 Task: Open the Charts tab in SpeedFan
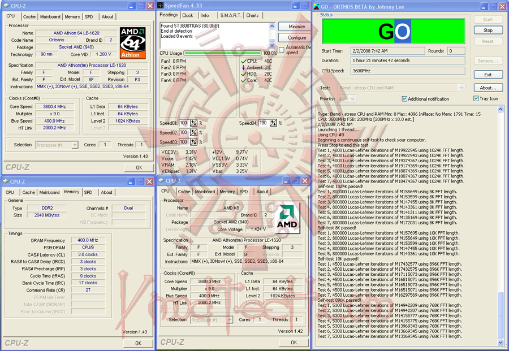tap(252, 15)
